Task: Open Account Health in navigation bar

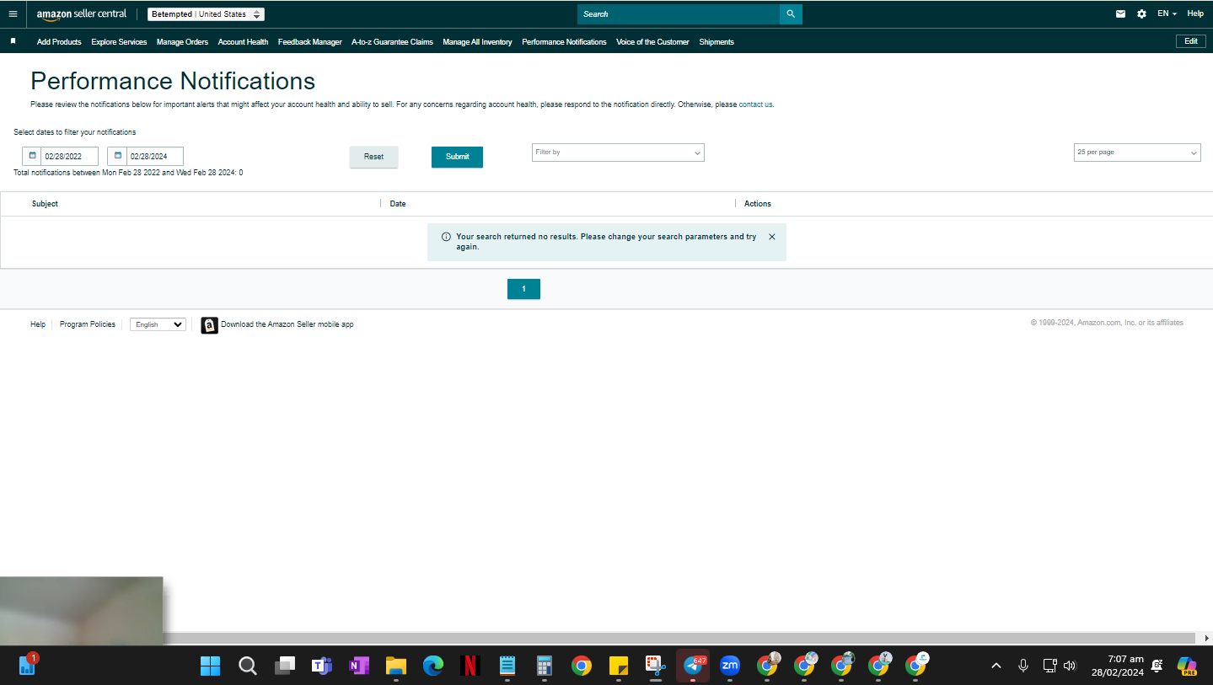Action: (243, 42)
